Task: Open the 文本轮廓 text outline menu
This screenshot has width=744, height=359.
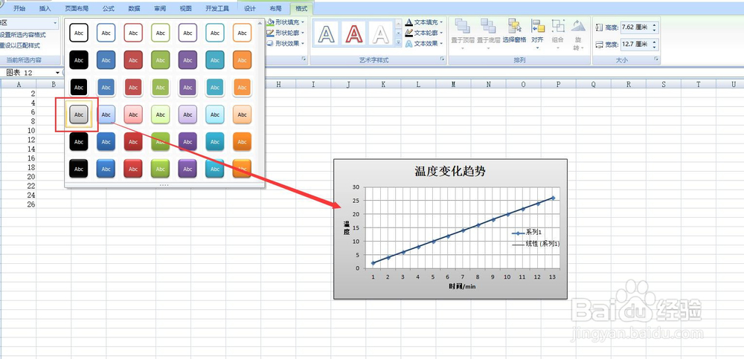Action: (424, 33)
